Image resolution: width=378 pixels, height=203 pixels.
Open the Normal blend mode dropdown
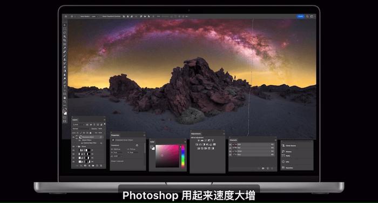tap(81, 128)
